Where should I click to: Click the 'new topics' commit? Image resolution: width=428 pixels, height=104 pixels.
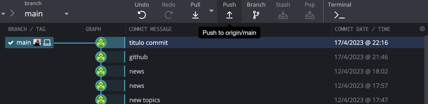(144, 100)
